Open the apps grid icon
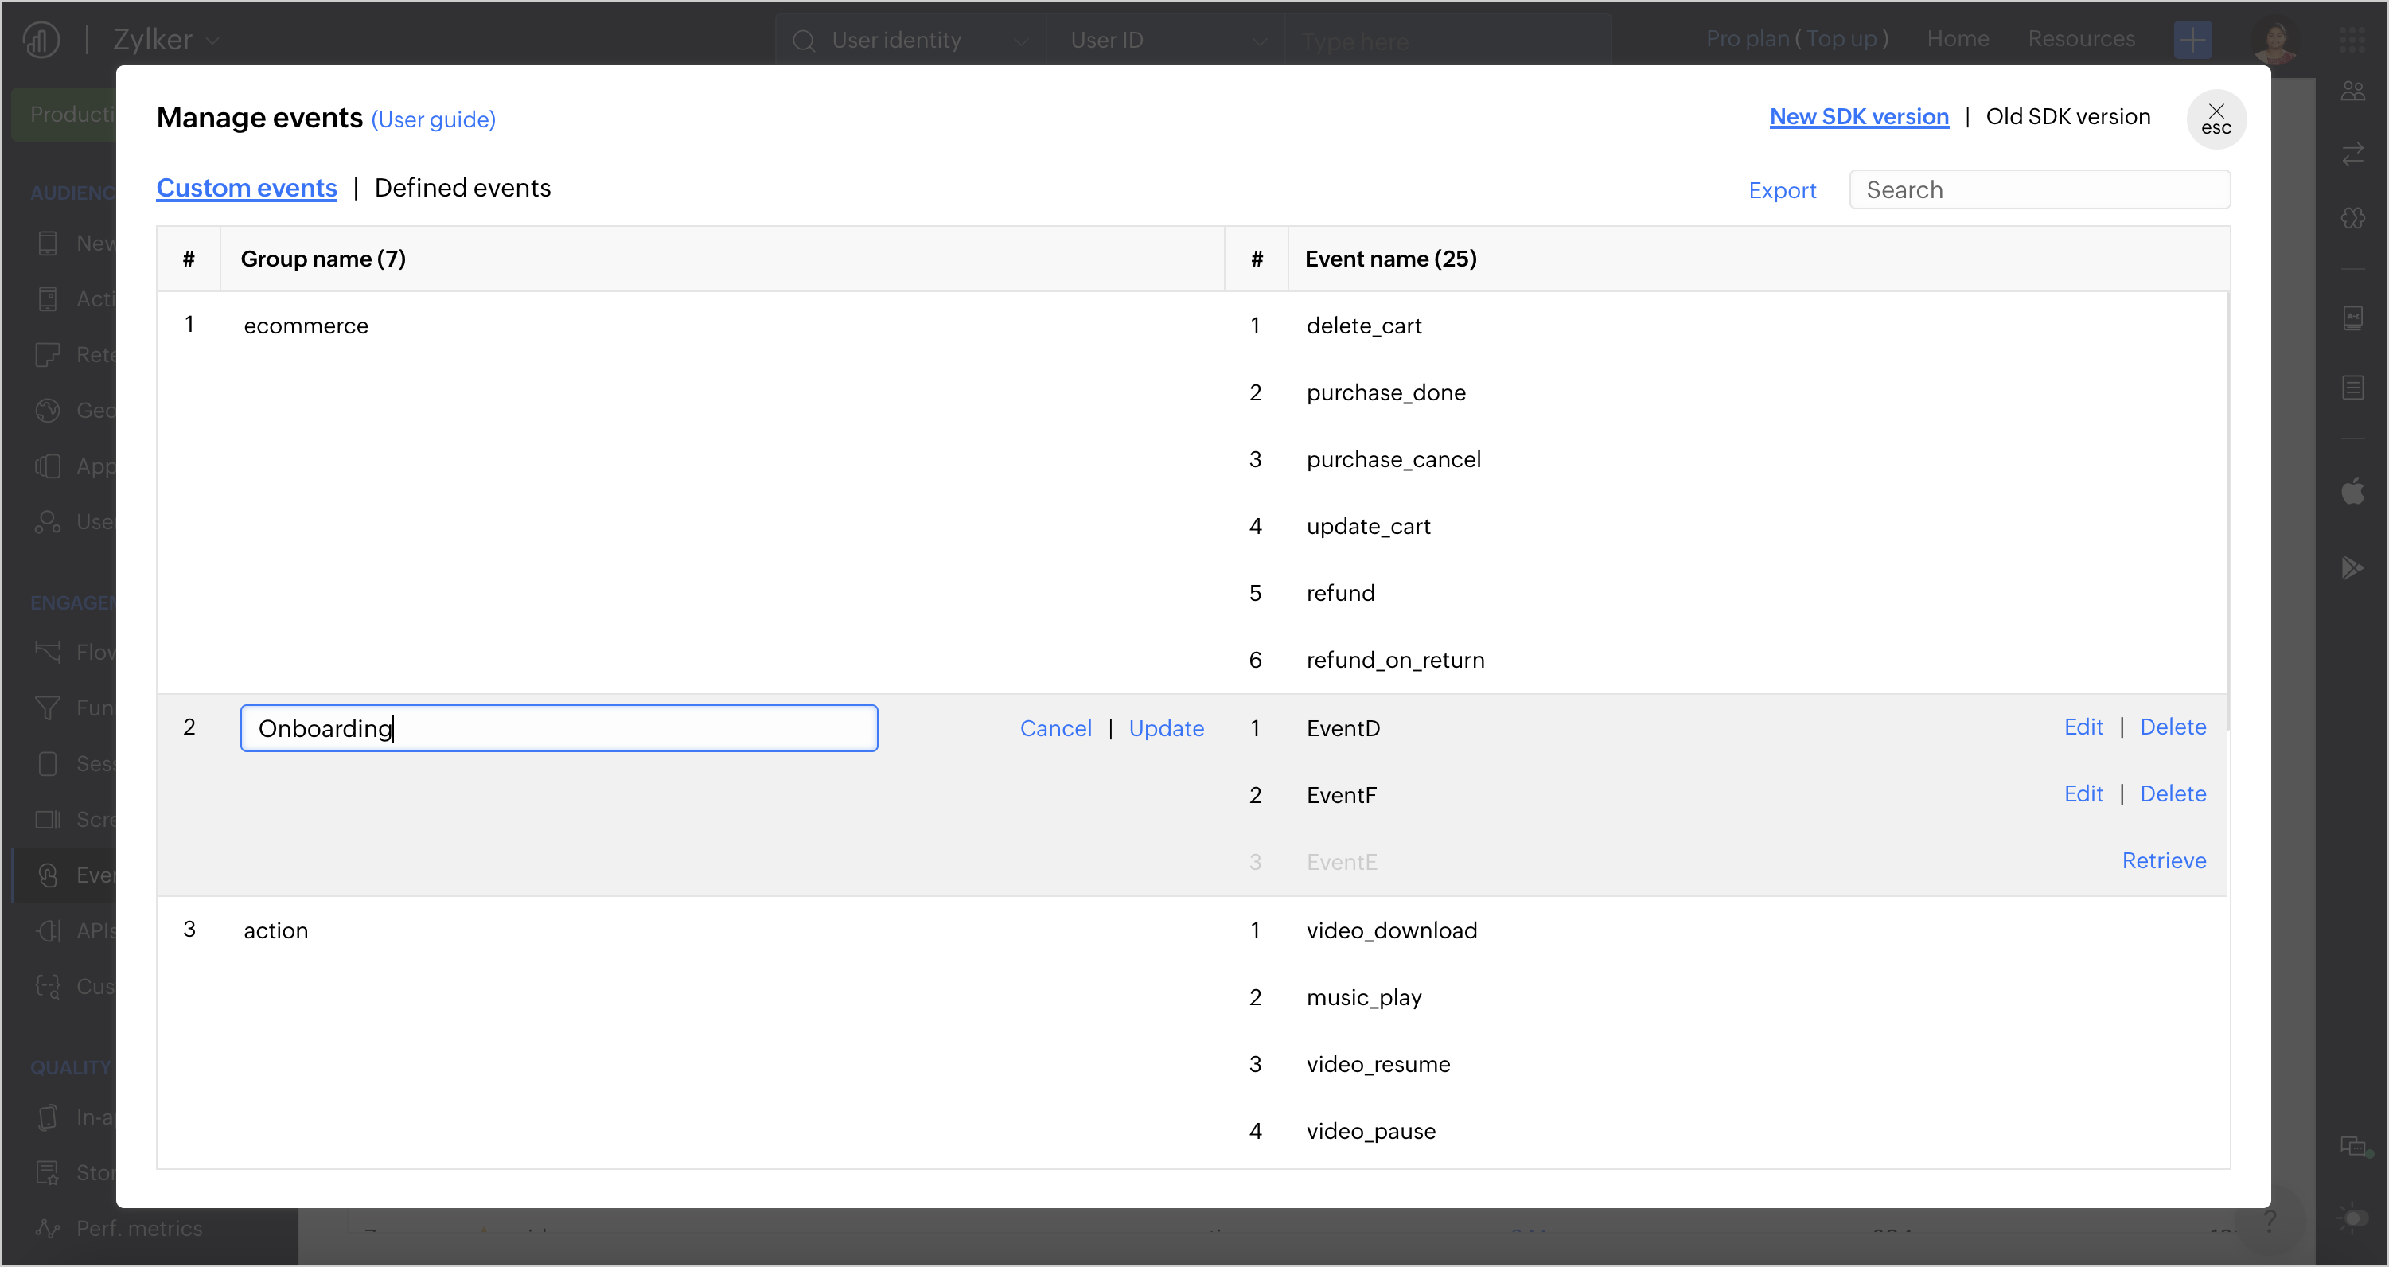The width and height of the screenshot is (2389, 1267). (x=2352, y=40)
